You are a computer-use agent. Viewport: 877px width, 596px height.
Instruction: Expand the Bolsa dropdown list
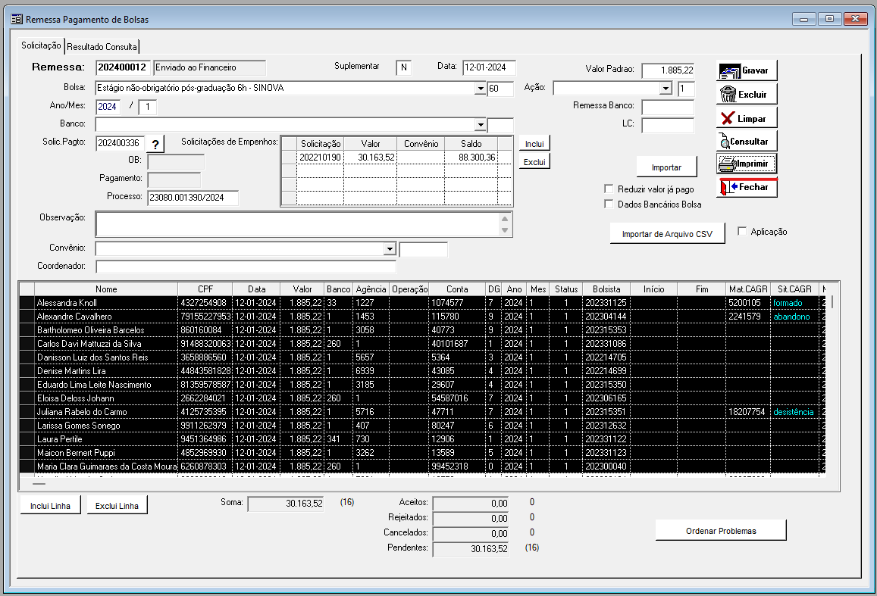481,89
